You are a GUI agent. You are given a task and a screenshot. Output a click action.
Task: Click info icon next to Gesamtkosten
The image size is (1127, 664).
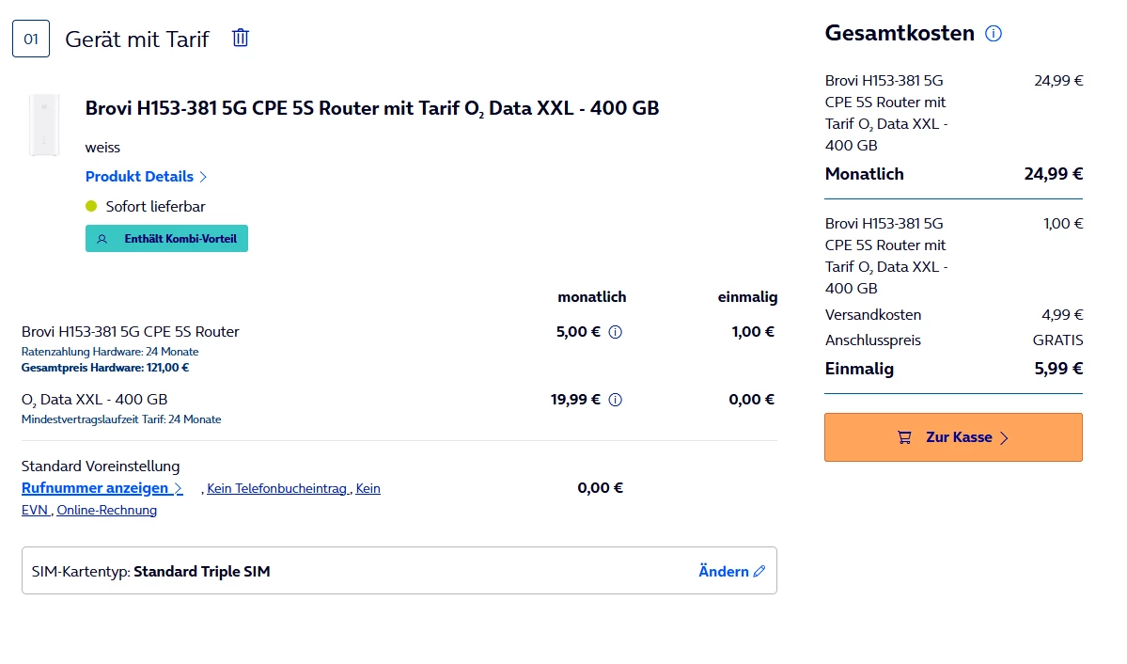[993, 34]
